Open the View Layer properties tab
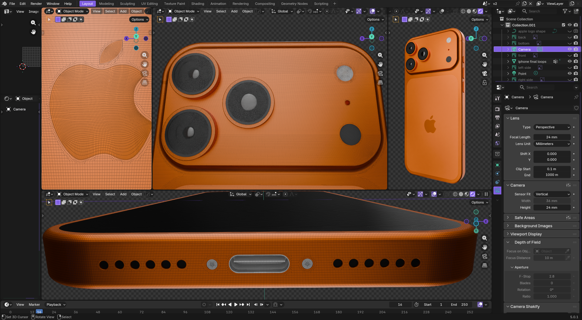 pos(497,126)
